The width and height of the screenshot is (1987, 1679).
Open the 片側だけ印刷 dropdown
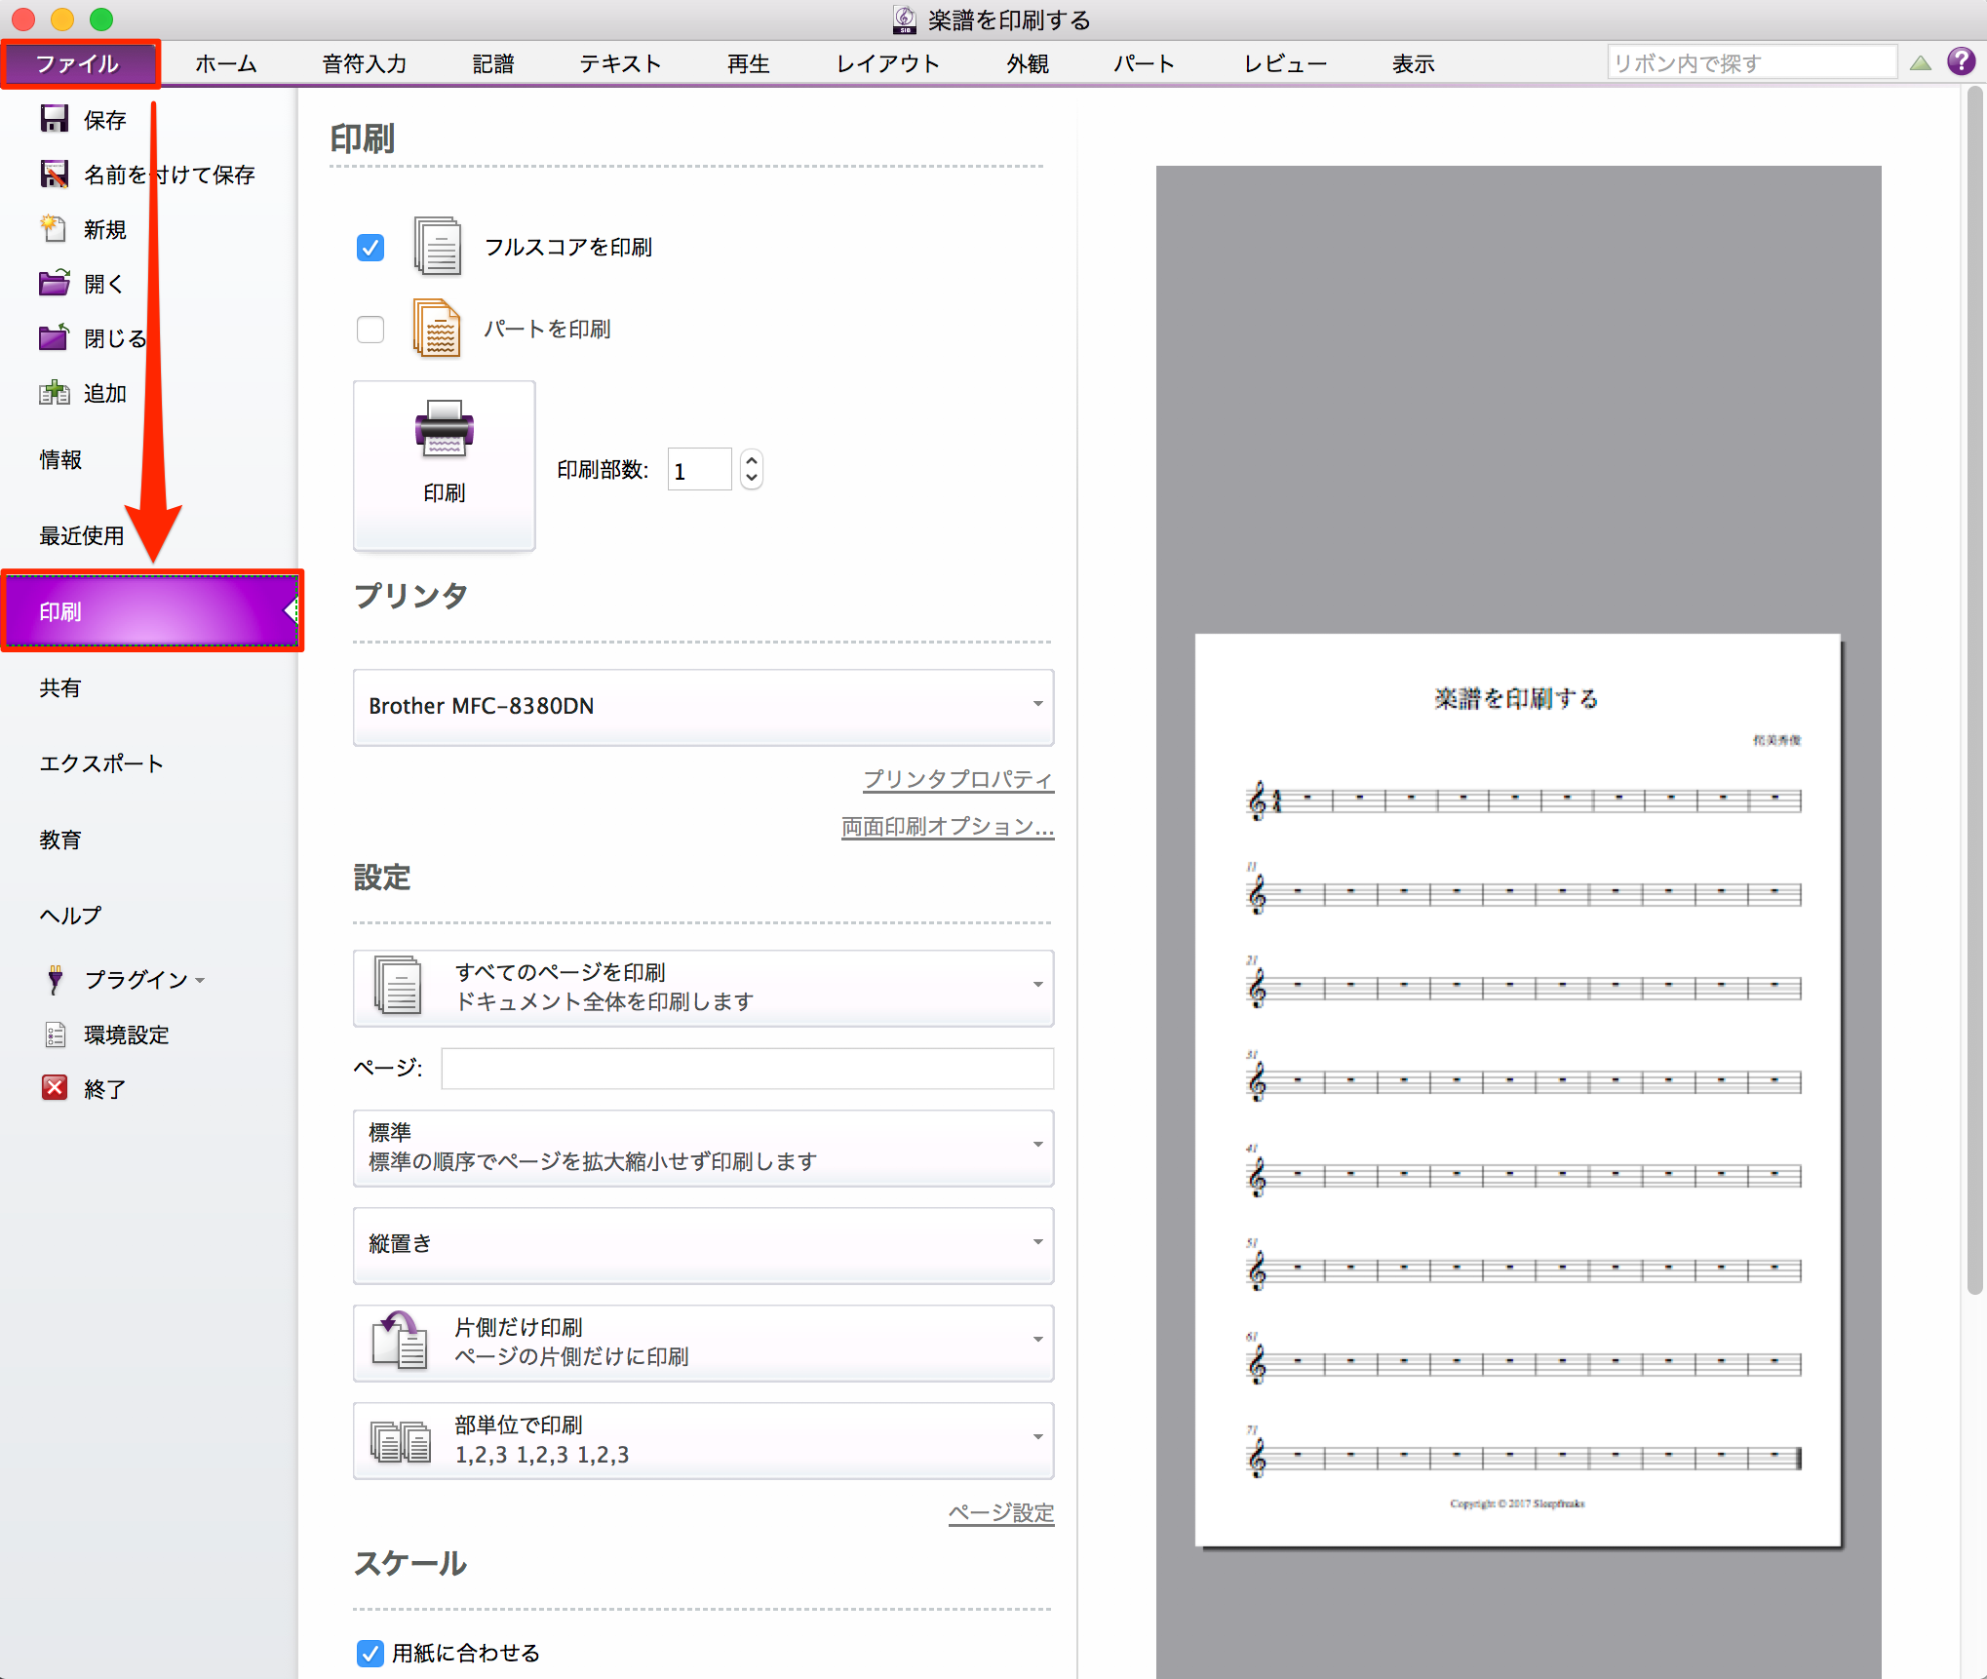pos(703,1342)
